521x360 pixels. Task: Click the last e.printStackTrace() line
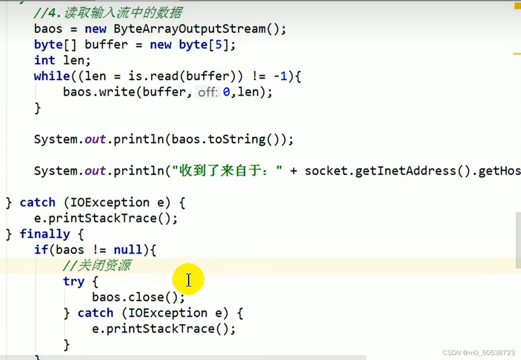[x=164, y=328]
